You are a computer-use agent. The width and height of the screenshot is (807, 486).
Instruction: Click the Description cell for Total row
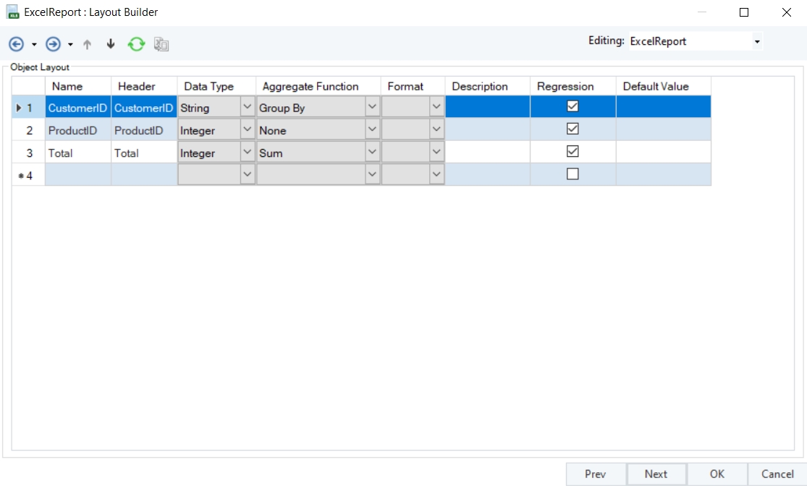pos(487,153)
